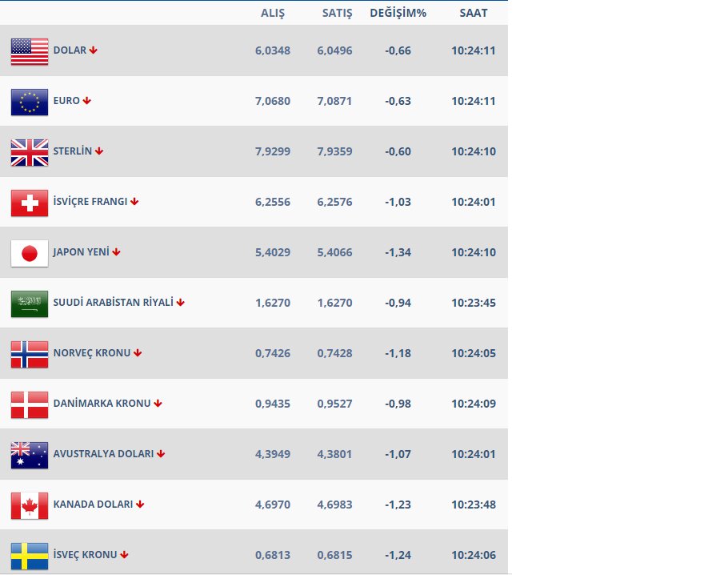Click the Denmark flag icon
Viewport: 712px width, 575px height.
(30, 404)
